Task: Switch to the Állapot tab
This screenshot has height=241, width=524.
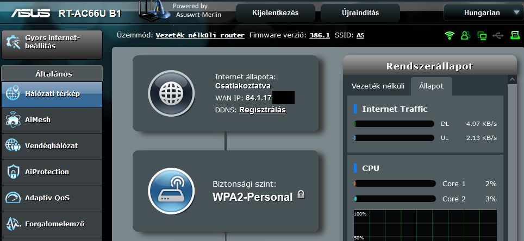Action: click(431, 86)
